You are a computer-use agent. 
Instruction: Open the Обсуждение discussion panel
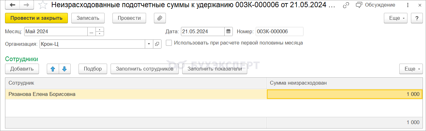pyautogui.click(x=376, y=5)
